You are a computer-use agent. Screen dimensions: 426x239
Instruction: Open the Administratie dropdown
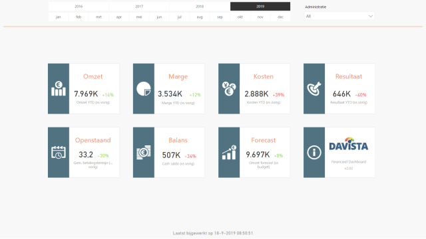(x=339, y=16)
